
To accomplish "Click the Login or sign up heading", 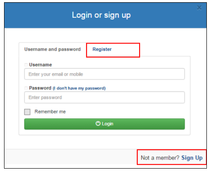I will point(101,15).
